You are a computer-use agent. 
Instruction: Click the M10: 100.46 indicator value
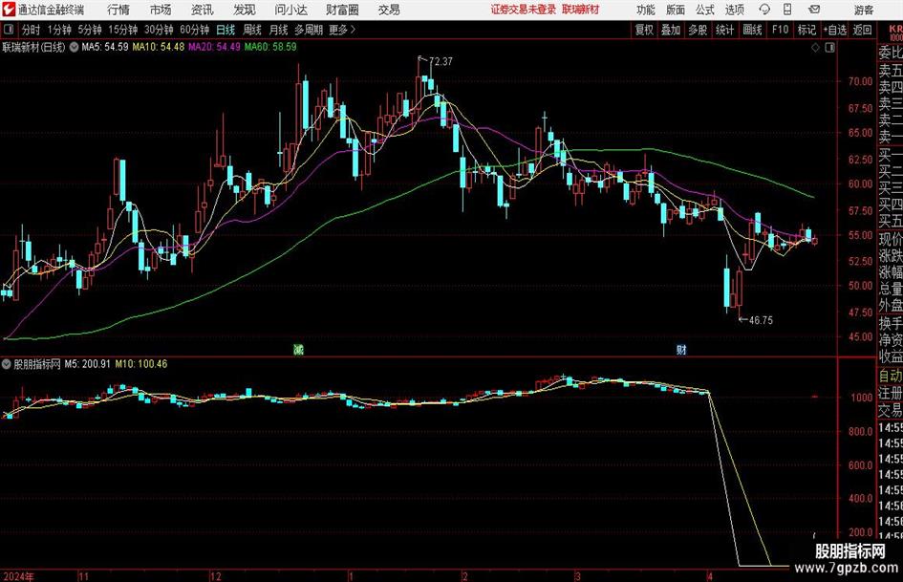141,364
